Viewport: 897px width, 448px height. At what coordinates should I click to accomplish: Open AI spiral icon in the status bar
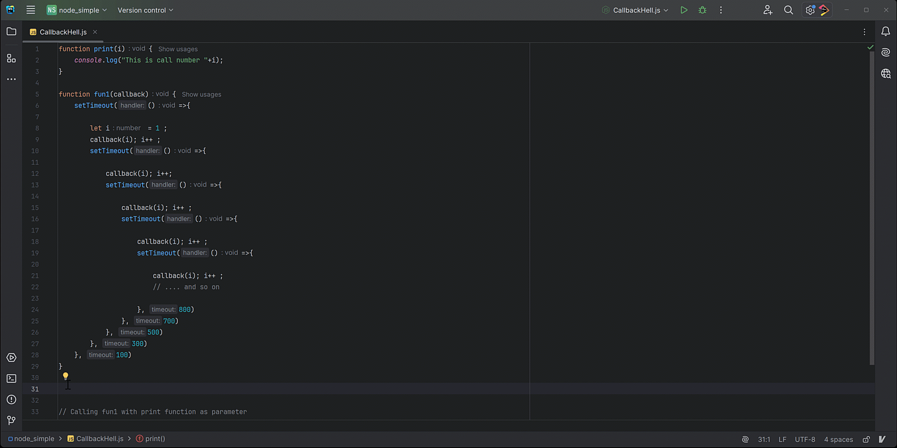click(745, 440)
